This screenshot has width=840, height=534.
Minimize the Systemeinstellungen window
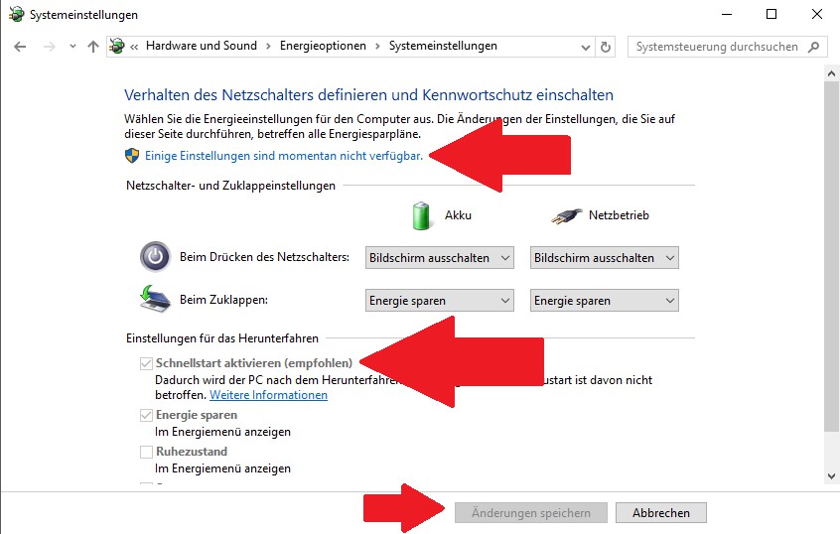(727, 15)
